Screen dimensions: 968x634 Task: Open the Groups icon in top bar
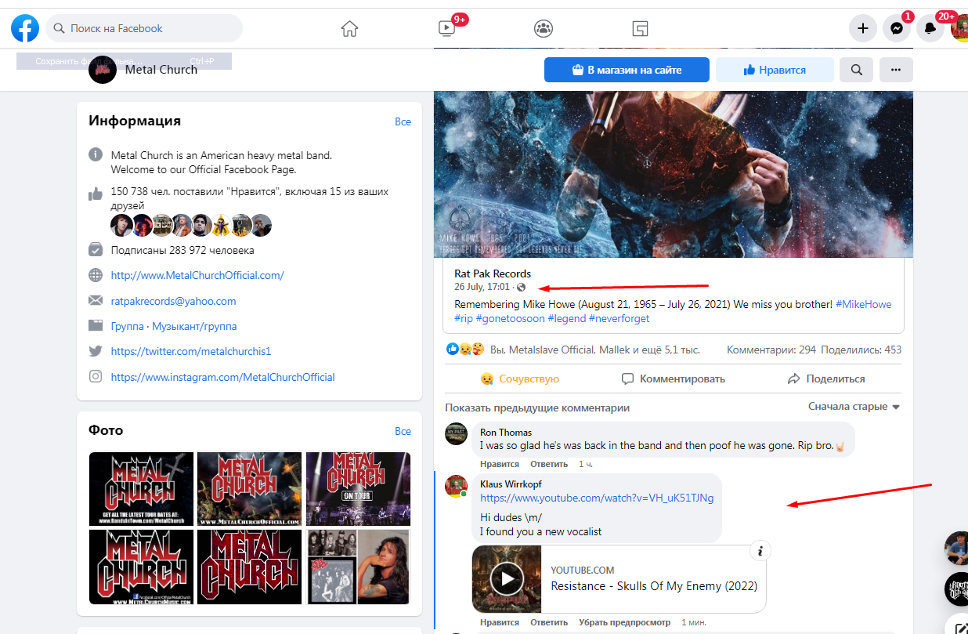click(x=544, y=29)
